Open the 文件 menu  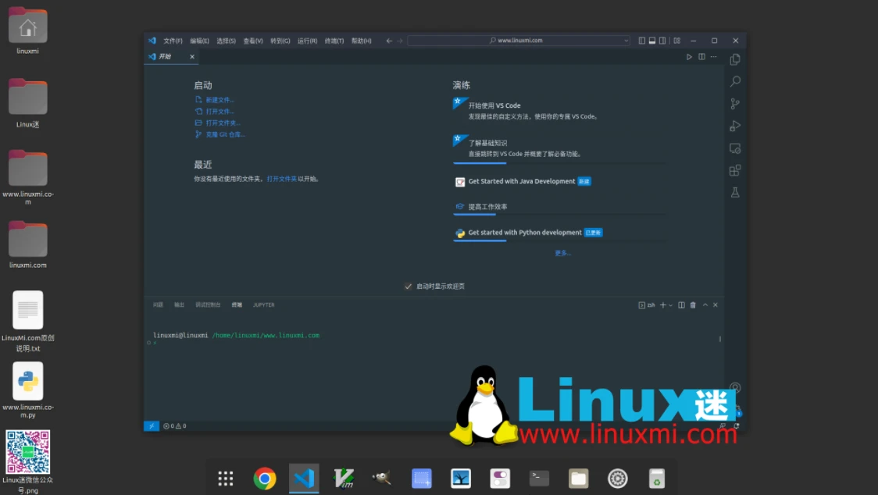tap(173, 40)
